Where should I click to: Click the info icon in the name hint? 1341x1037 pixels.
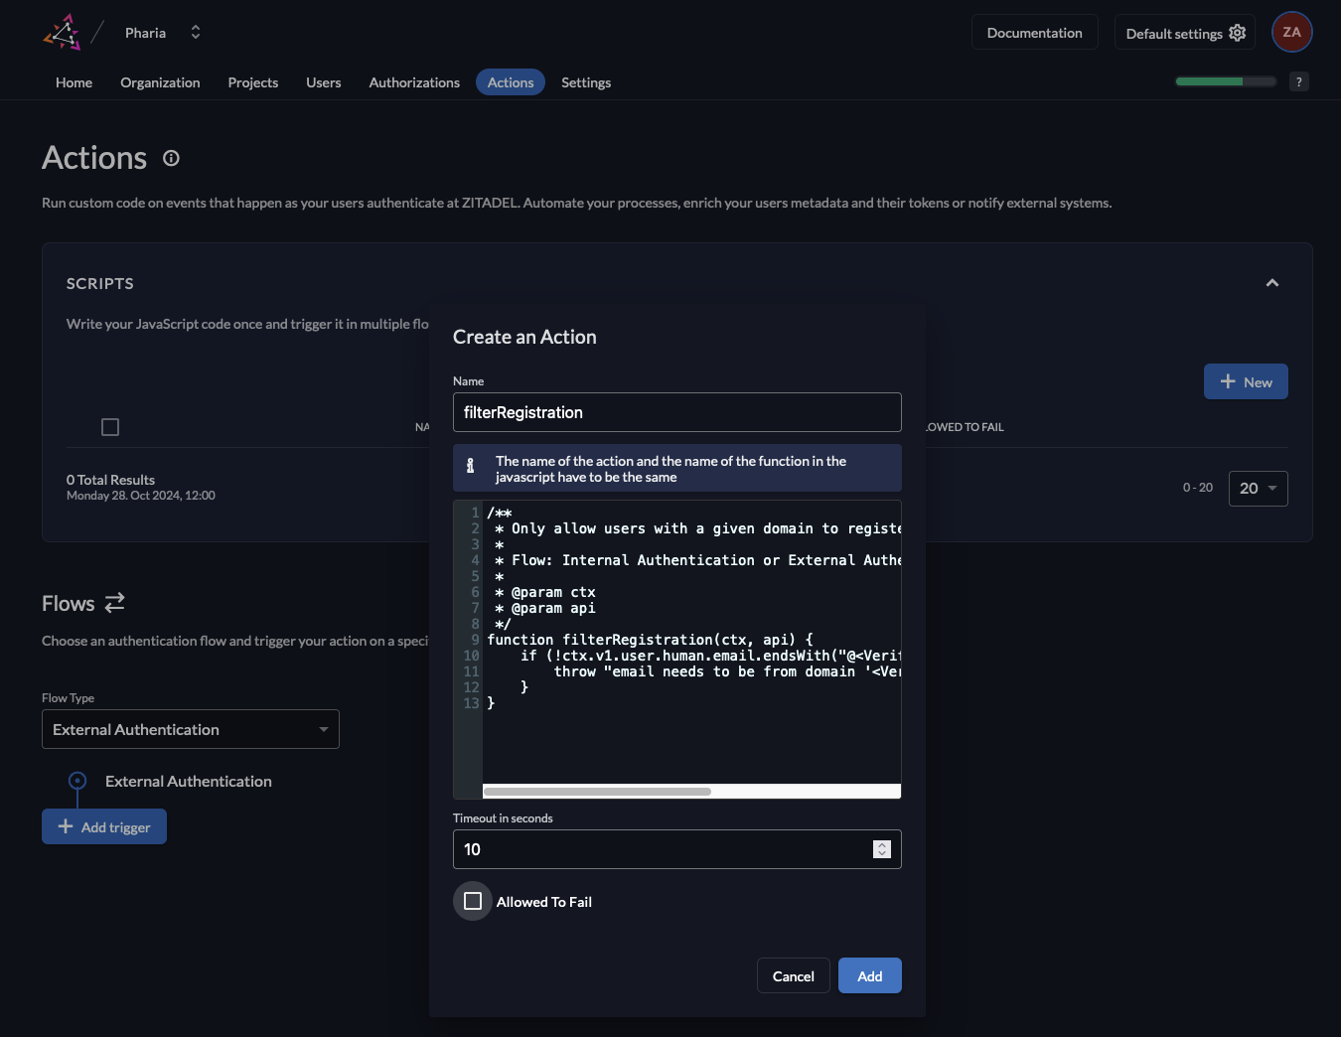click(471, 466)
